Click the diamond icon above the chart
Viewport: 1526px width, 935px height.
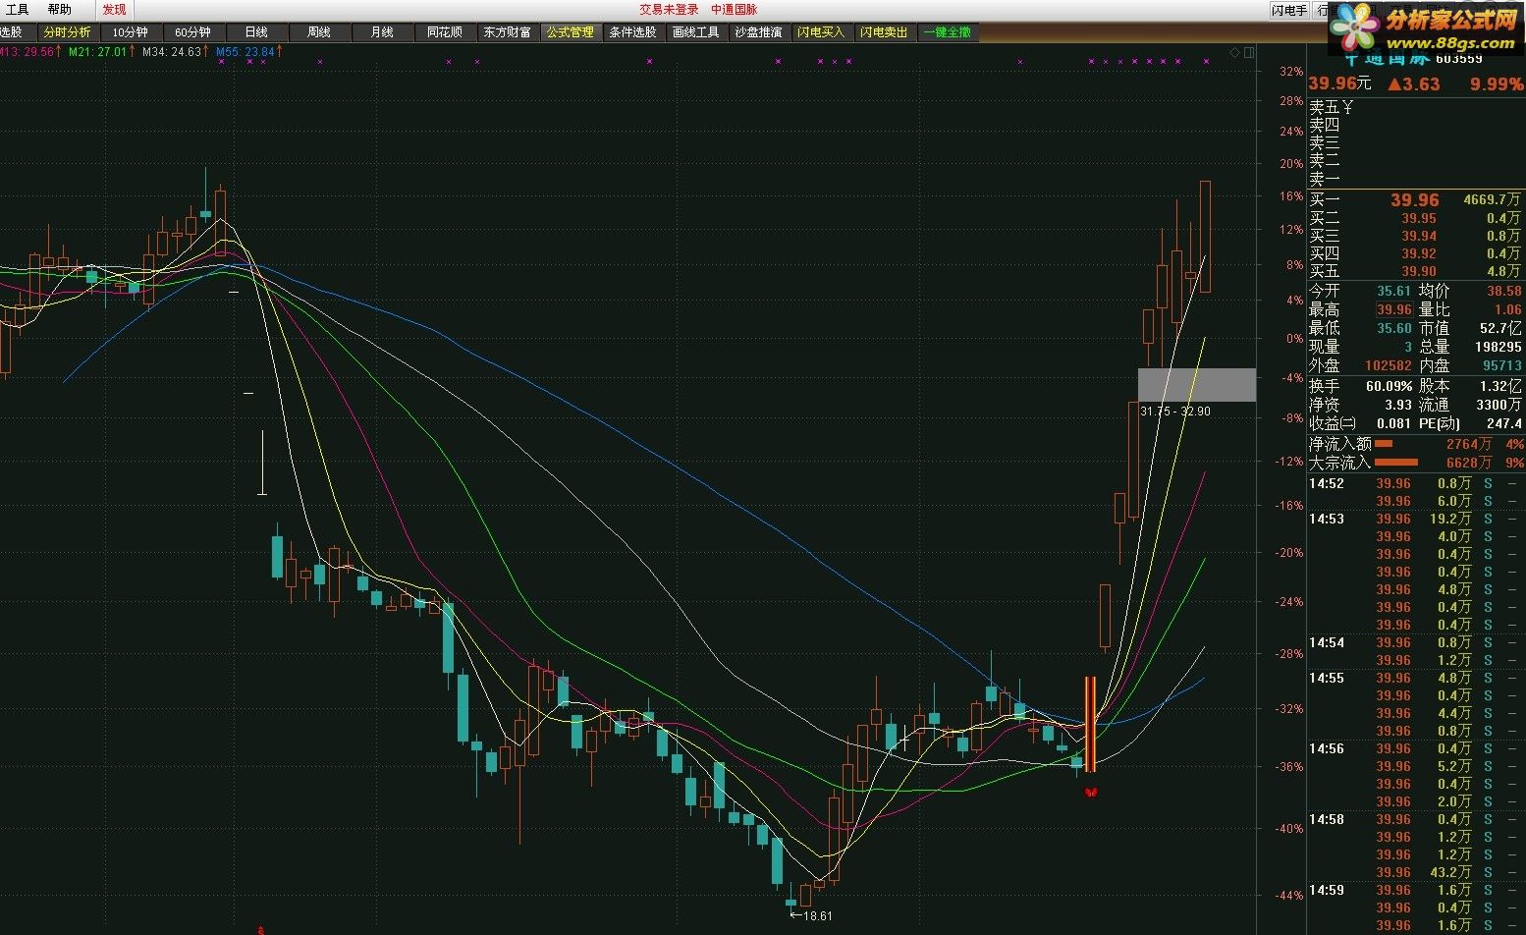click(1235, 52)
